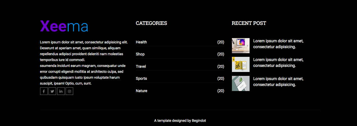357x126 pixels.
Task: Open the first recent post title
Action: [x=278, y=44]
